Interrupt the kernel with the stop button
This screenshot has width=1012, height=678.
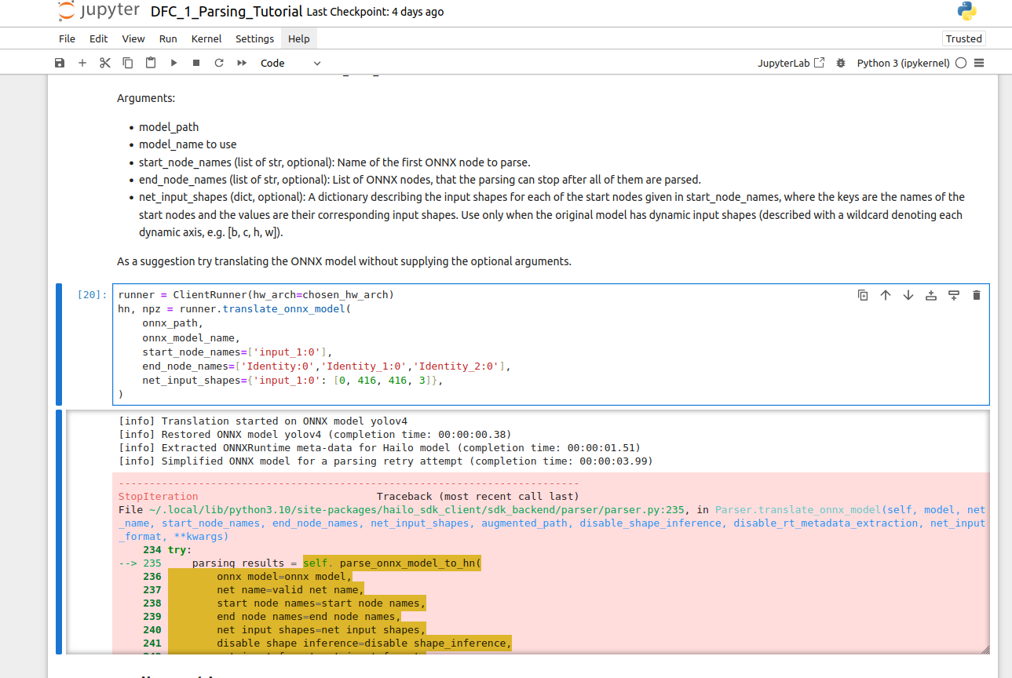(196, 63)
